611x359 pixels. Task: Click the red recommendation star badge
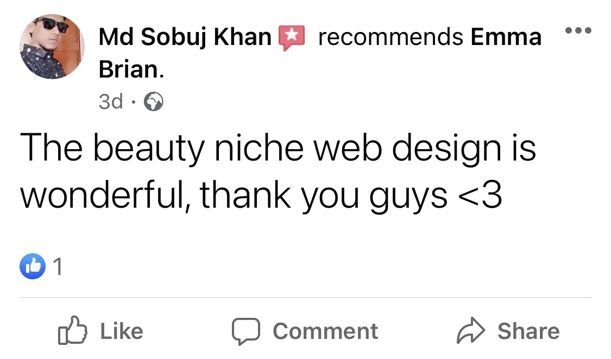(x=292, y=37)
